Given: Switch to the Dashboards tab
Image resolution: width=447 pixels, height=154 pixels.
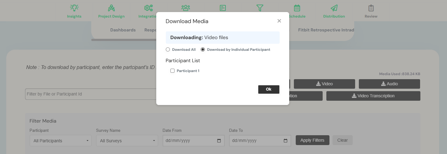Looking at the screenshot, I should [123, 30].
